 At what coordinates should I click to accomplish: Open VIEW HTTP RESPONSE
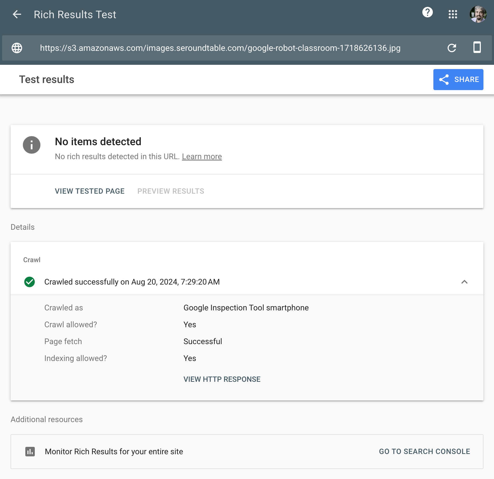point(222,379)
